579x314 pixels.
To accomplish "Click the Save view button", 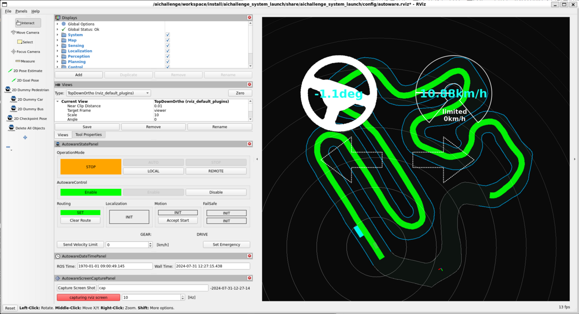I will pyautogui.click(x=87, y=127).
